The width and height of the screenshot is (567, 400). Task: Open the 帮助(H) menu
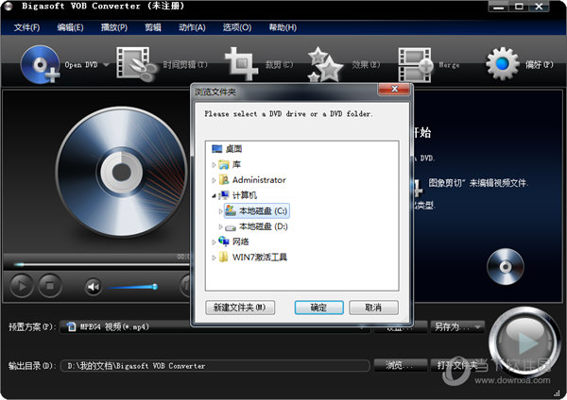point(283,27)
